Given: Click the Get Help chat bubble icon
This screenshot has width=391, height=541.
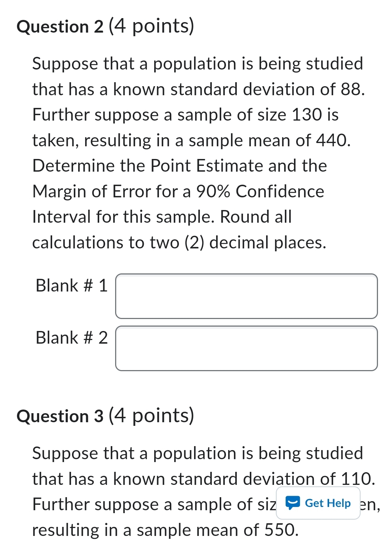Looking at the screenshot, I should (293, 503).
